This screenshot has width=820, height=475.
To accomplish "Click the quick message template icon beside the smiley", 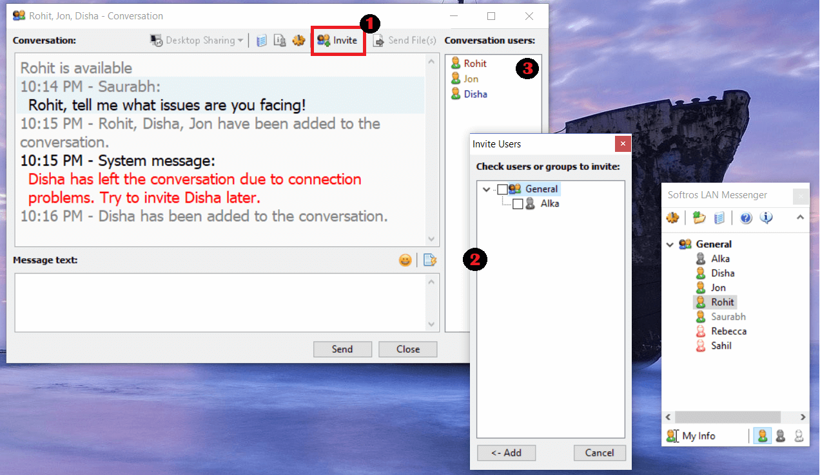I will 430,261.
